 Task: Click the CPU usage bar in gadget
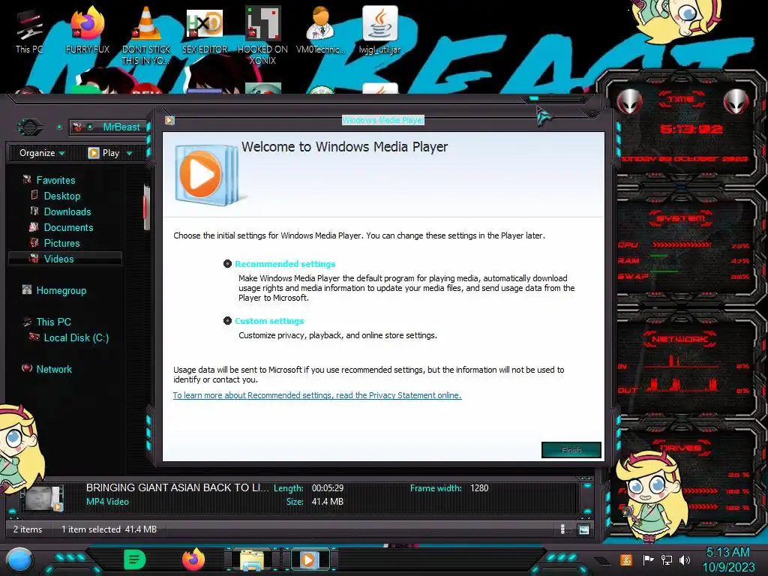681,244
